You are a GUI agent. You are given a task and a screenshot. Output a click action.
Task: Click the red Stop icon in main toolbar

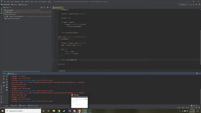click(x=196, y=4)
